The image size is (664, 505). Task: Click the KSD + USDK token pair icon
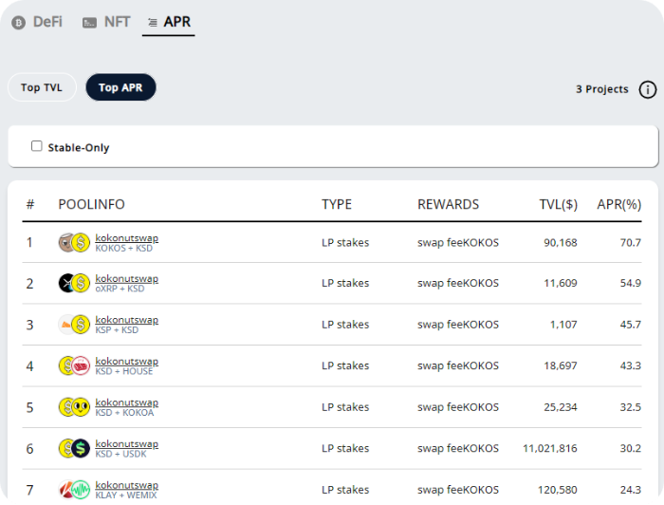coord(74,448)
